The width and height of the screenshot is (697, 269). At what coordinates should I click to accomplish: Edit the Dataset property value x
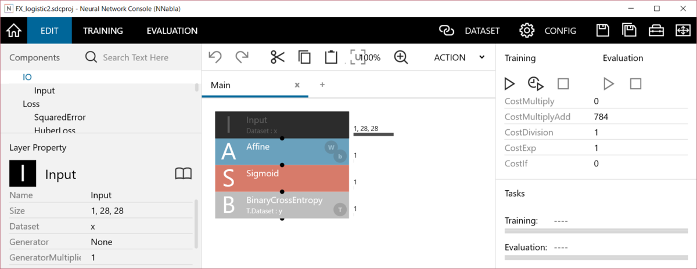(93, 227)
